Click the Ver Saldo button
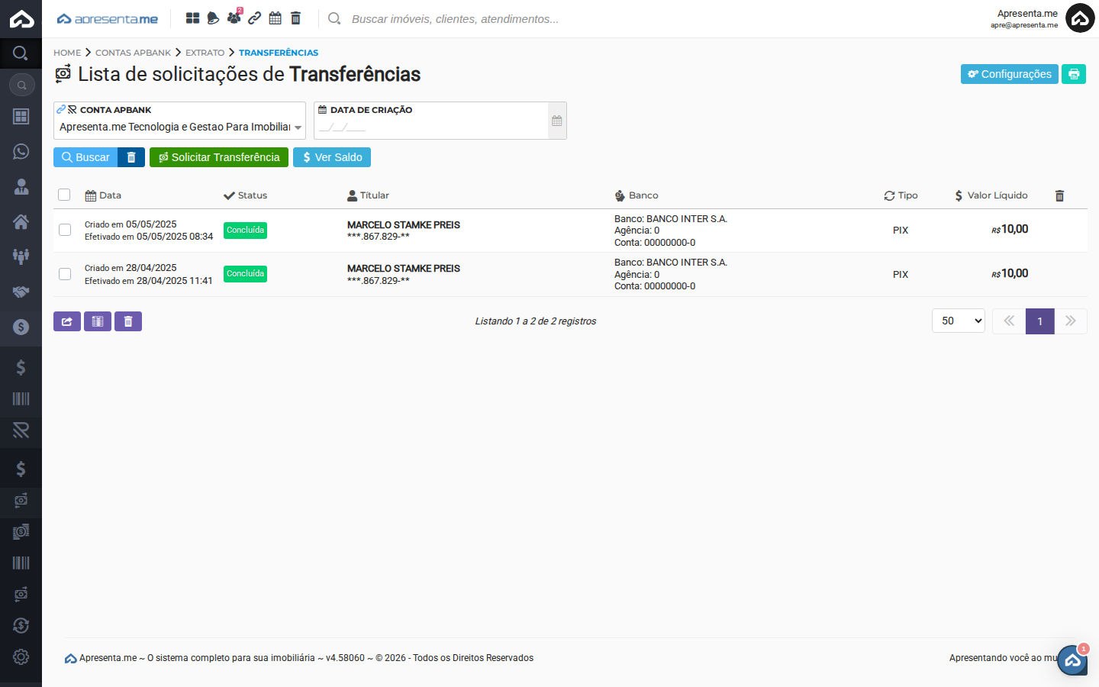 [x=332, y=157]
